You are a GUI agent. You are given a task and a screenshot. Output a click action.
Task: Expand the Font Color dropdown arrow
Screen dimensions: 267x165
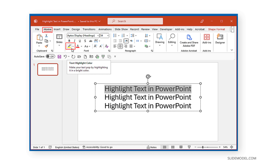[81, 46]
